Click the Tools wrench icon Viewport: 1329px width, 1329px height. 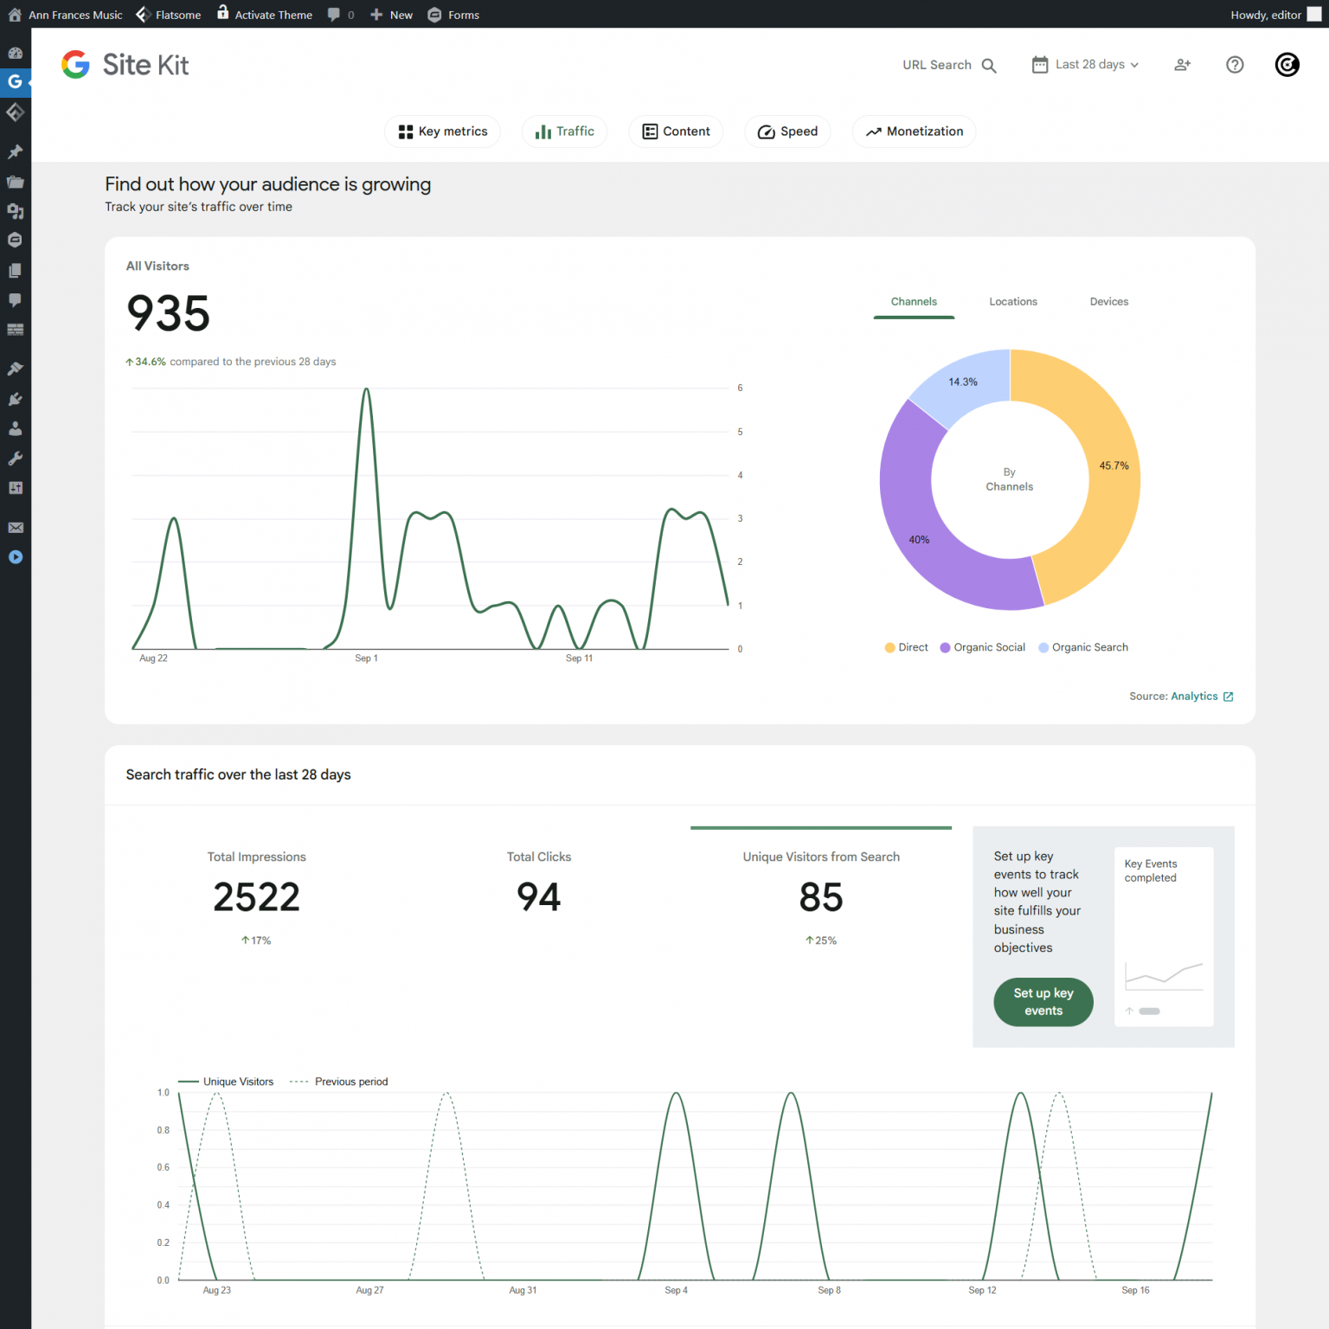(15, 459)
